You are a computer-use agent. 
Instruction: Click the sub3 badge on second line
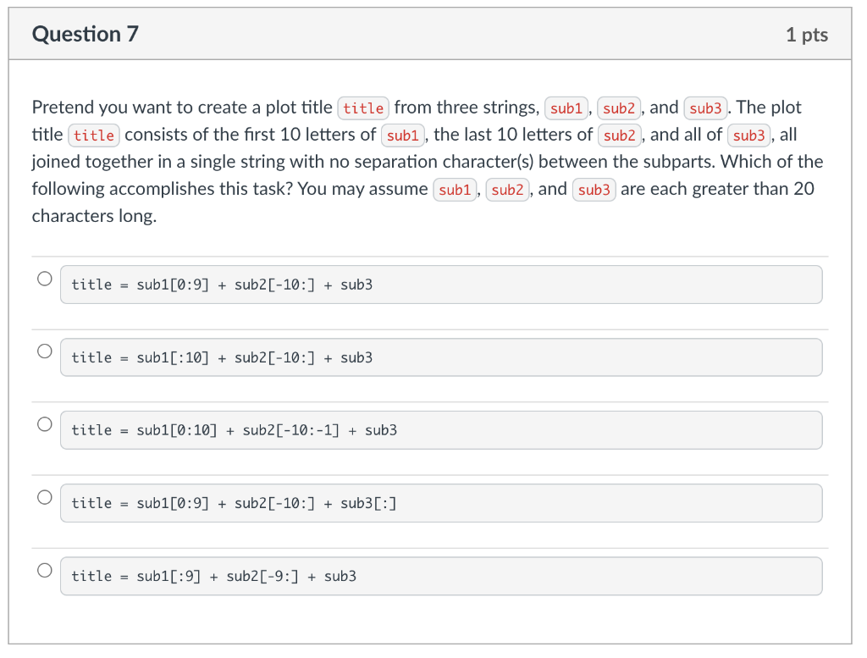748,135
